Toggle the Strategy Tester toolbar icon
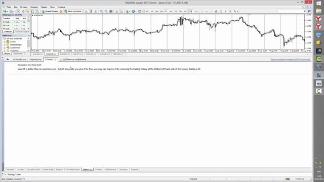The width and height of the screenshot is (324, 182). point(37,11)
